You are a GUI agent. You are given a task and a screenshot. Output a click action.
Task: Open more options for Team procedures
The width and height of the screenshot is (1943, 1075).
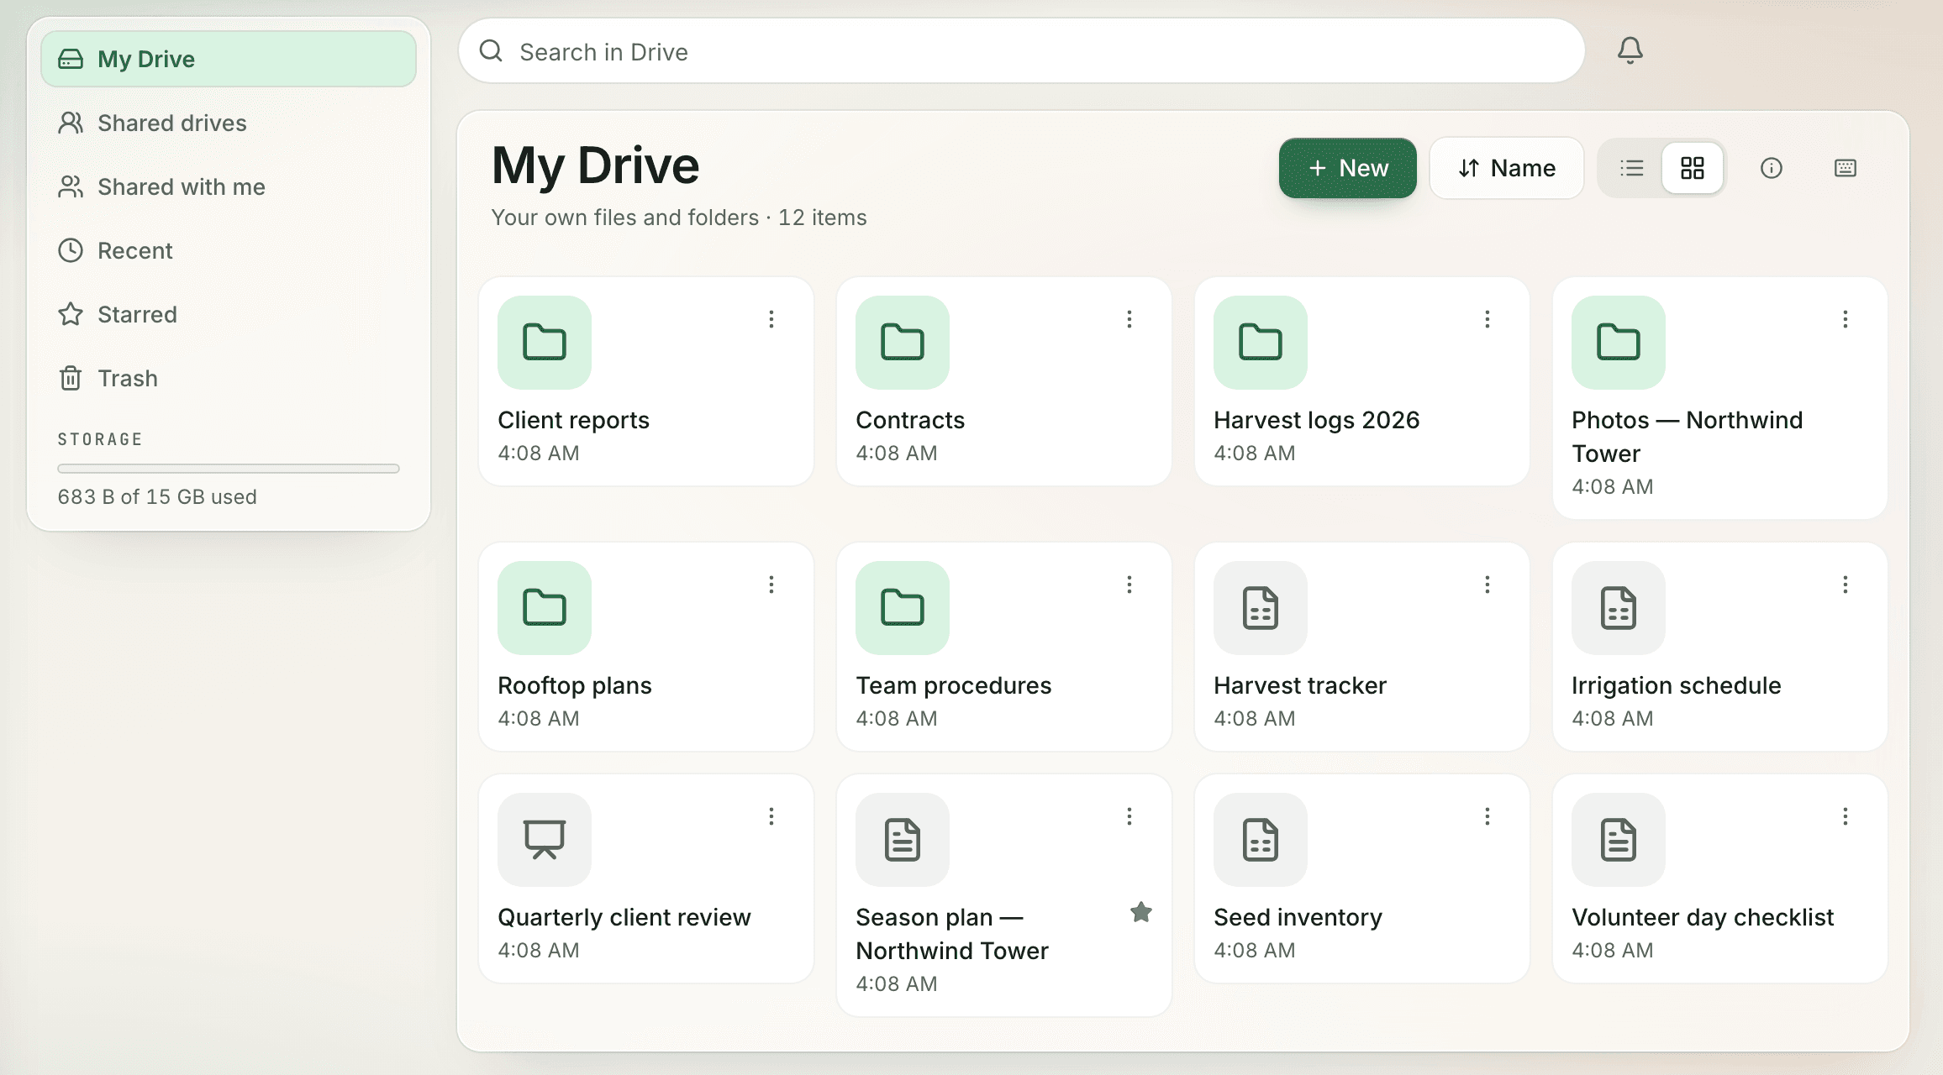coord(1129,585)
